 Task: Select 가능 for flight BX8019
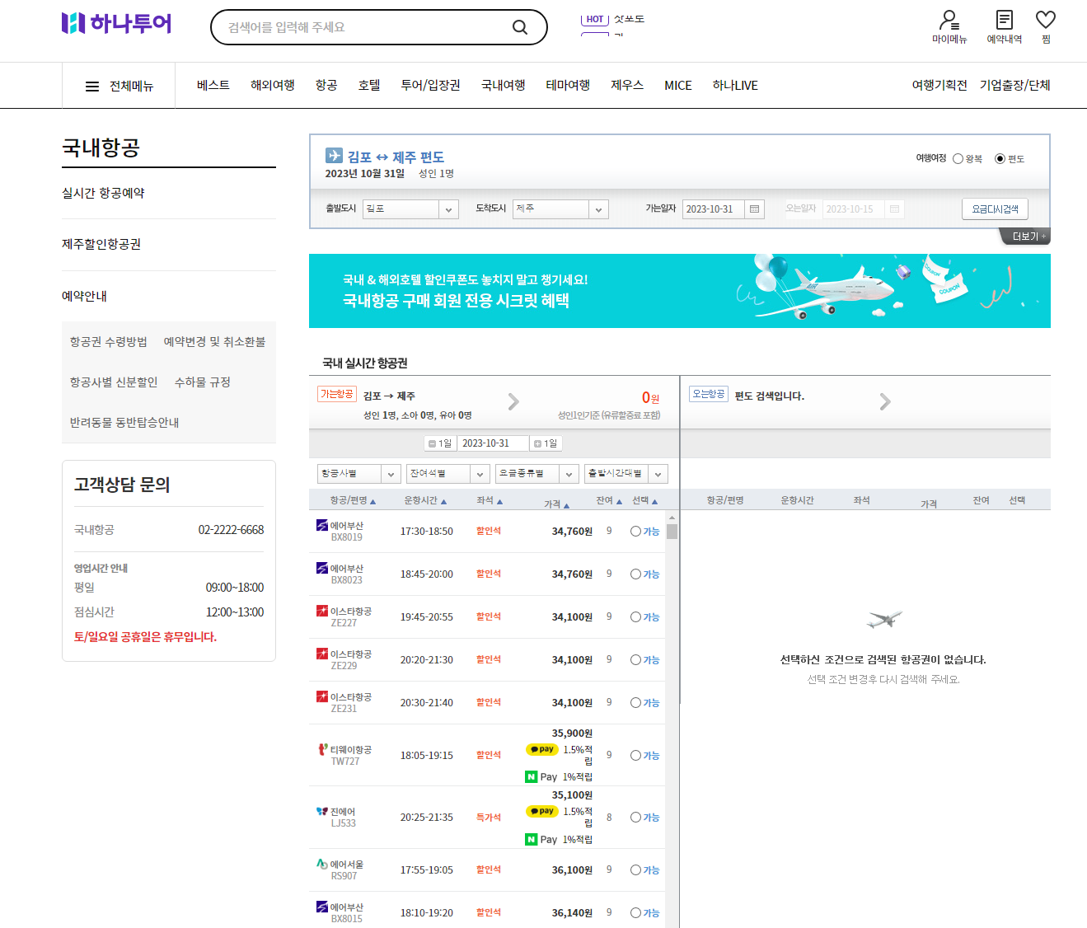635,532
